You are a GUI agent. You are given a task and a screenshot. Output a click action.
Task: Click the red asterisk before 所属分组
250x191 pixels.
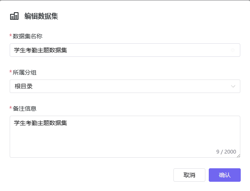click(11, 72)
